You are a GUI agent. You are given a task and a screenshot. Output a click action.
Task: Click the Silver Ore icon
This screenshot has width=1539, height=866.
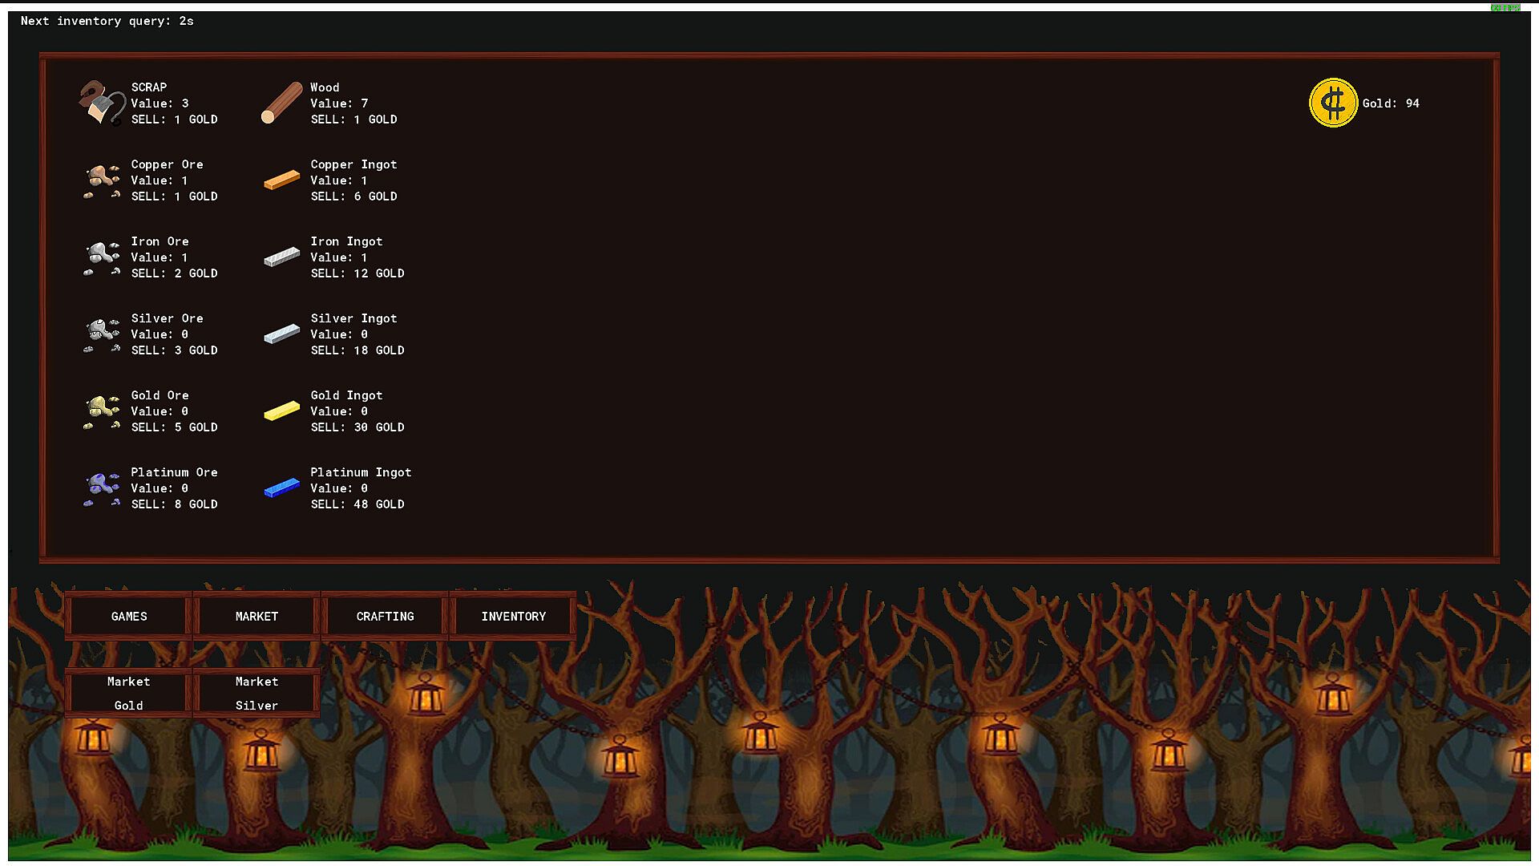point(102,334)
